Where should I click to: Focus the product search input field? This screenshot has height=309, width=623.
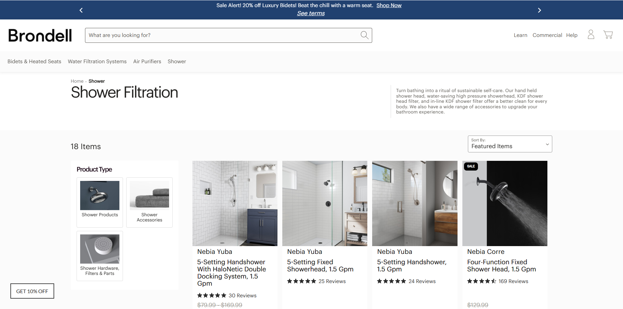(x=222, y=35)
